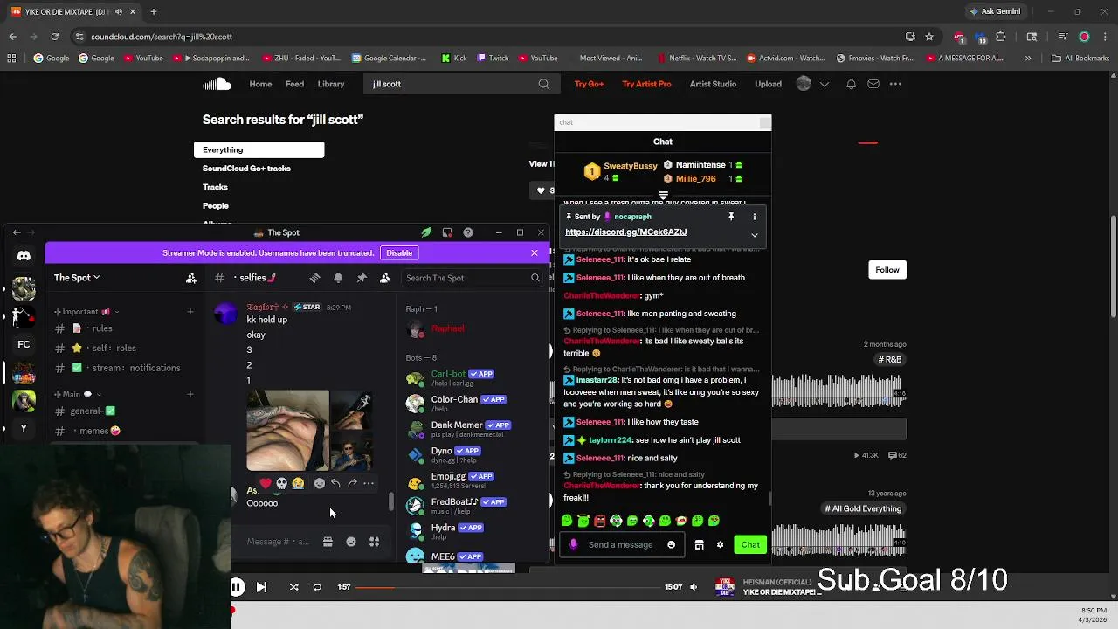Screen dimensions: 1118x629
Task: Open more options on Discord message
Action: click(x=369, y=483)
